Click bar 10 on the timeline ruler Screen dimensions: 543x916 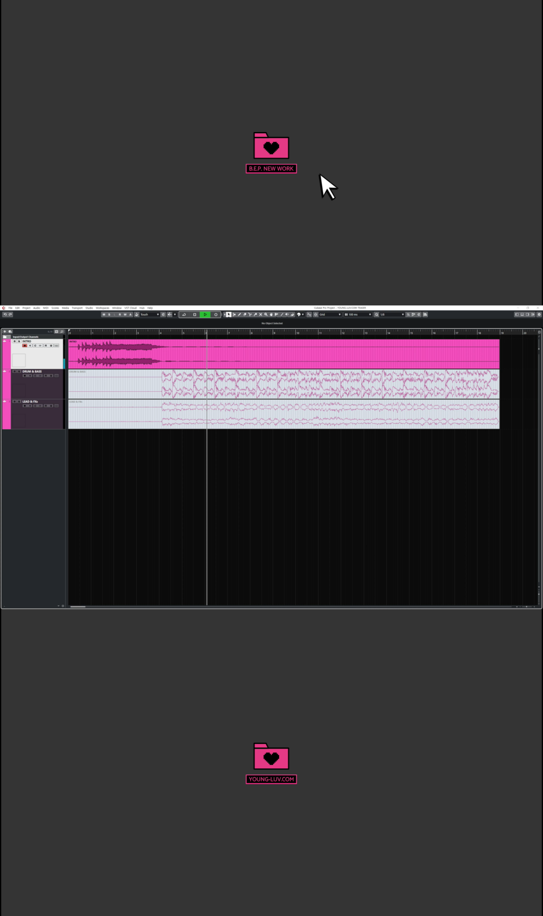click(298, 332)
